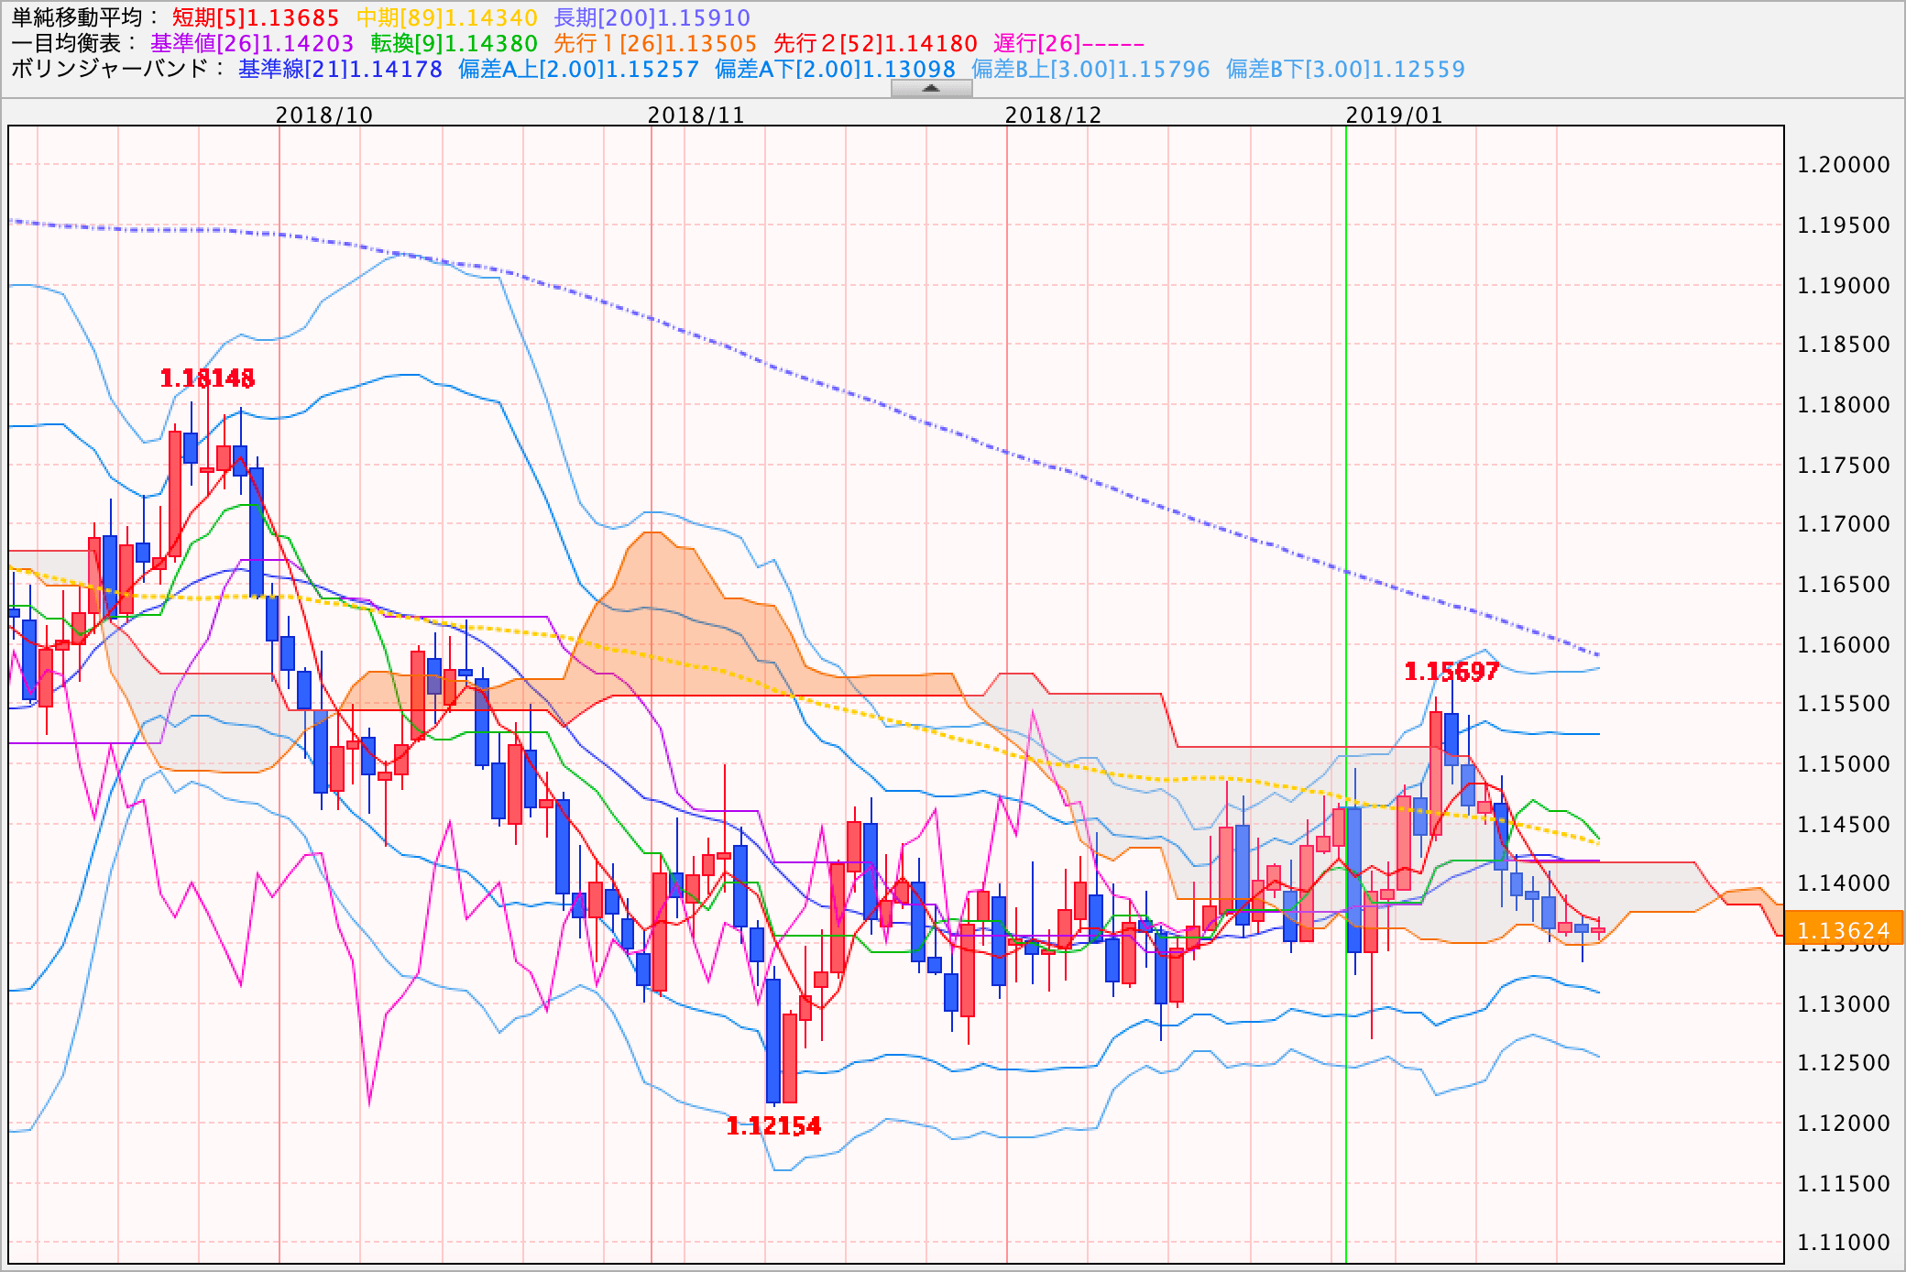Click Bollinger deviation A lower 1.13098
Screen dimensions: 1906x1272
(835, 70)
